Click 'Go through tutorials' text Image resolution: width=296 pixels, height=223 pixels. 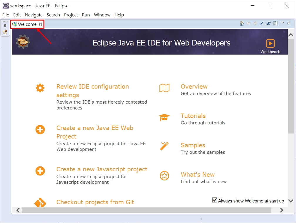pos(203,123)
